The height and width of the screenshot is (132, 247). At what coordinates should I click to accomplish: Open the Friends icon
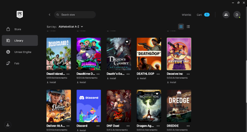(x=226, y=14)
